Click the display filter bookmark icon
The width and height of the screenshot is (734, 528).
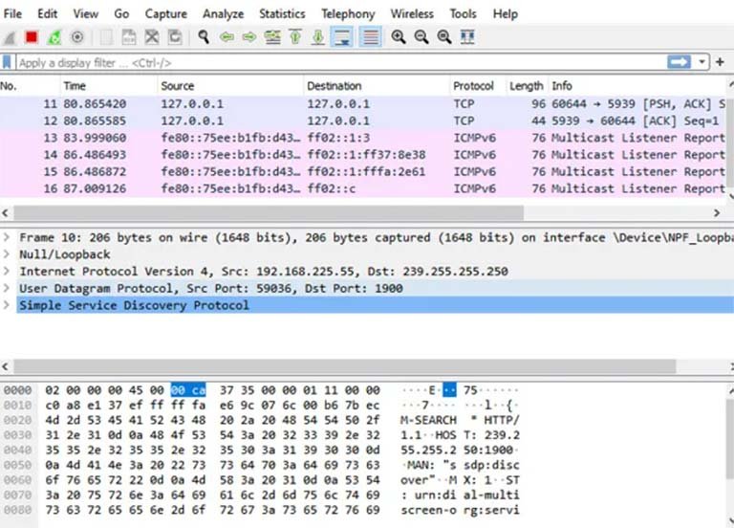7,62
